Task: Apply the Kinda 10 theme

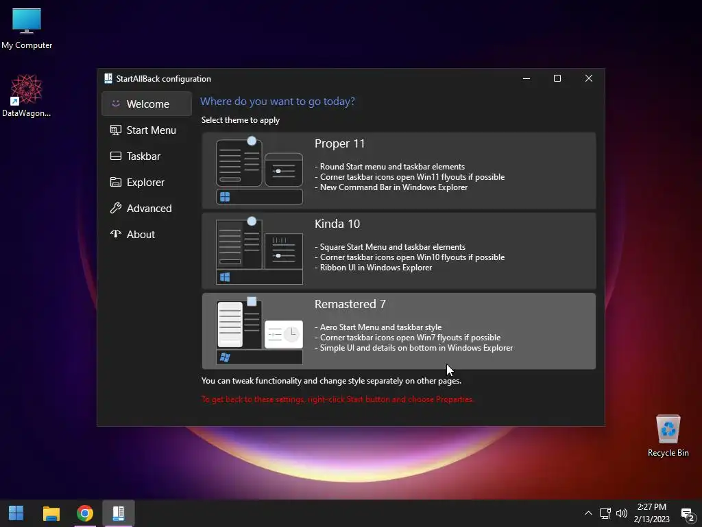Action: [x=398, y=251]
